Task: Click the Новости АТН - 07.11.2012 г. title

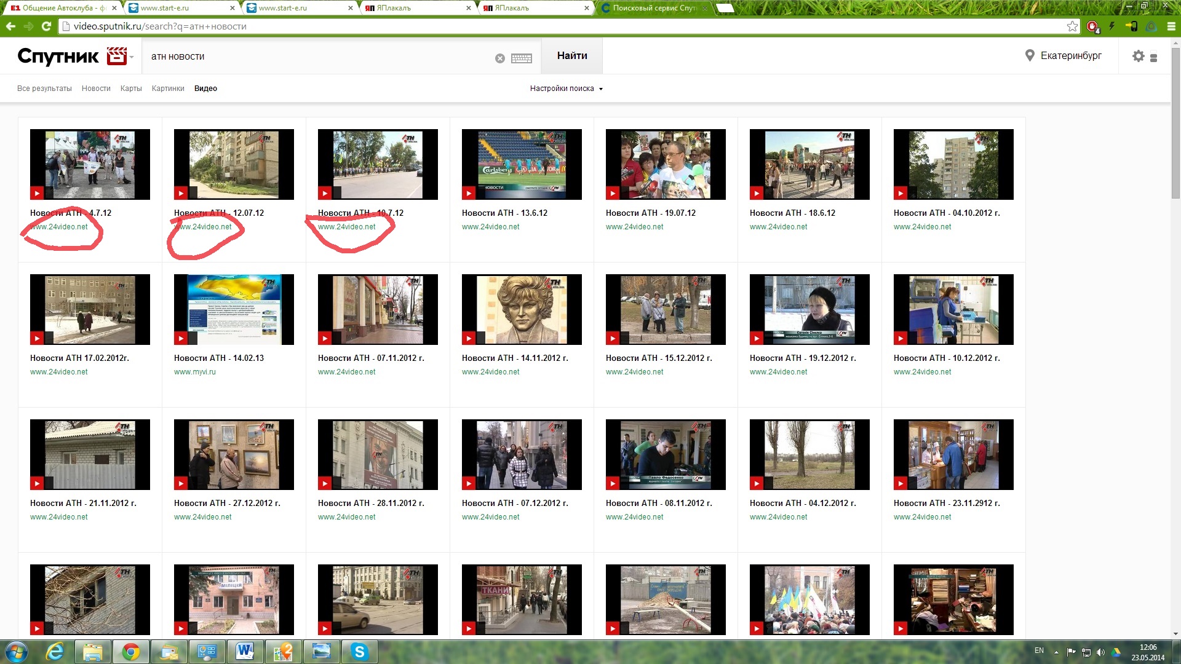Action: coord(371,358)
